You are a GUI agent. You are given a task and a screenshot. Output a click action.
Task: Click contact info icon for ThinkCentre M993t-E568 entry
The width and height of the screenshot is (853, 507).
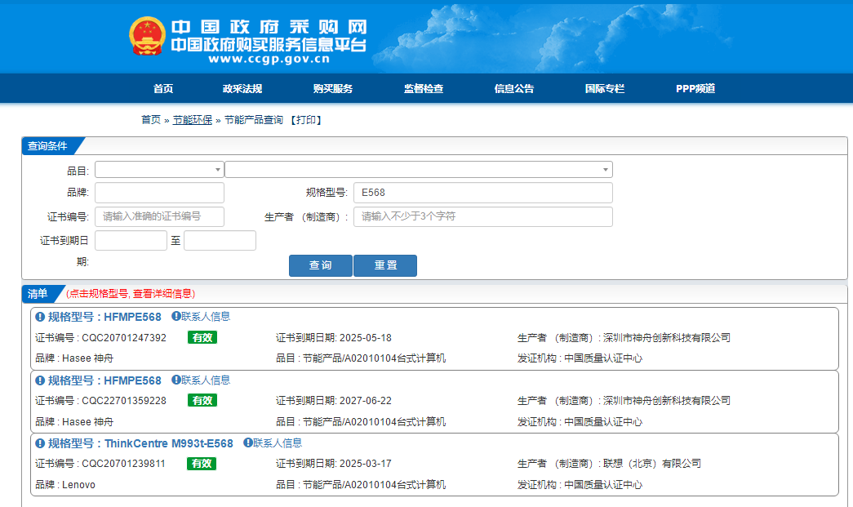coord(247,443)
